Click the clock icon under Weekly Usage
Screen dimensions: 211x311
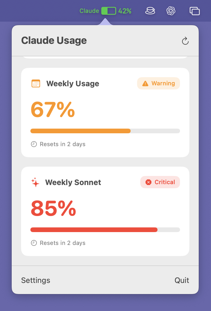pyautogui.click(x=34, y=144)
